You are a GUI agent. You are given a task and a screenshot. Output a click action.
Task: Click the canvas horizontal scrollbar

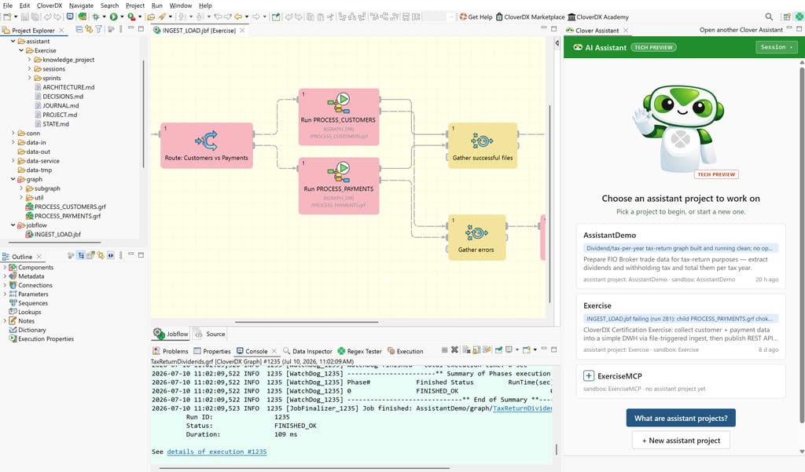click(307, 322)
